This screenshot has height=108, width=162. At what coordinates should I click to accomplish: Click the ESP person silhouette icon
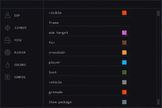8,15
